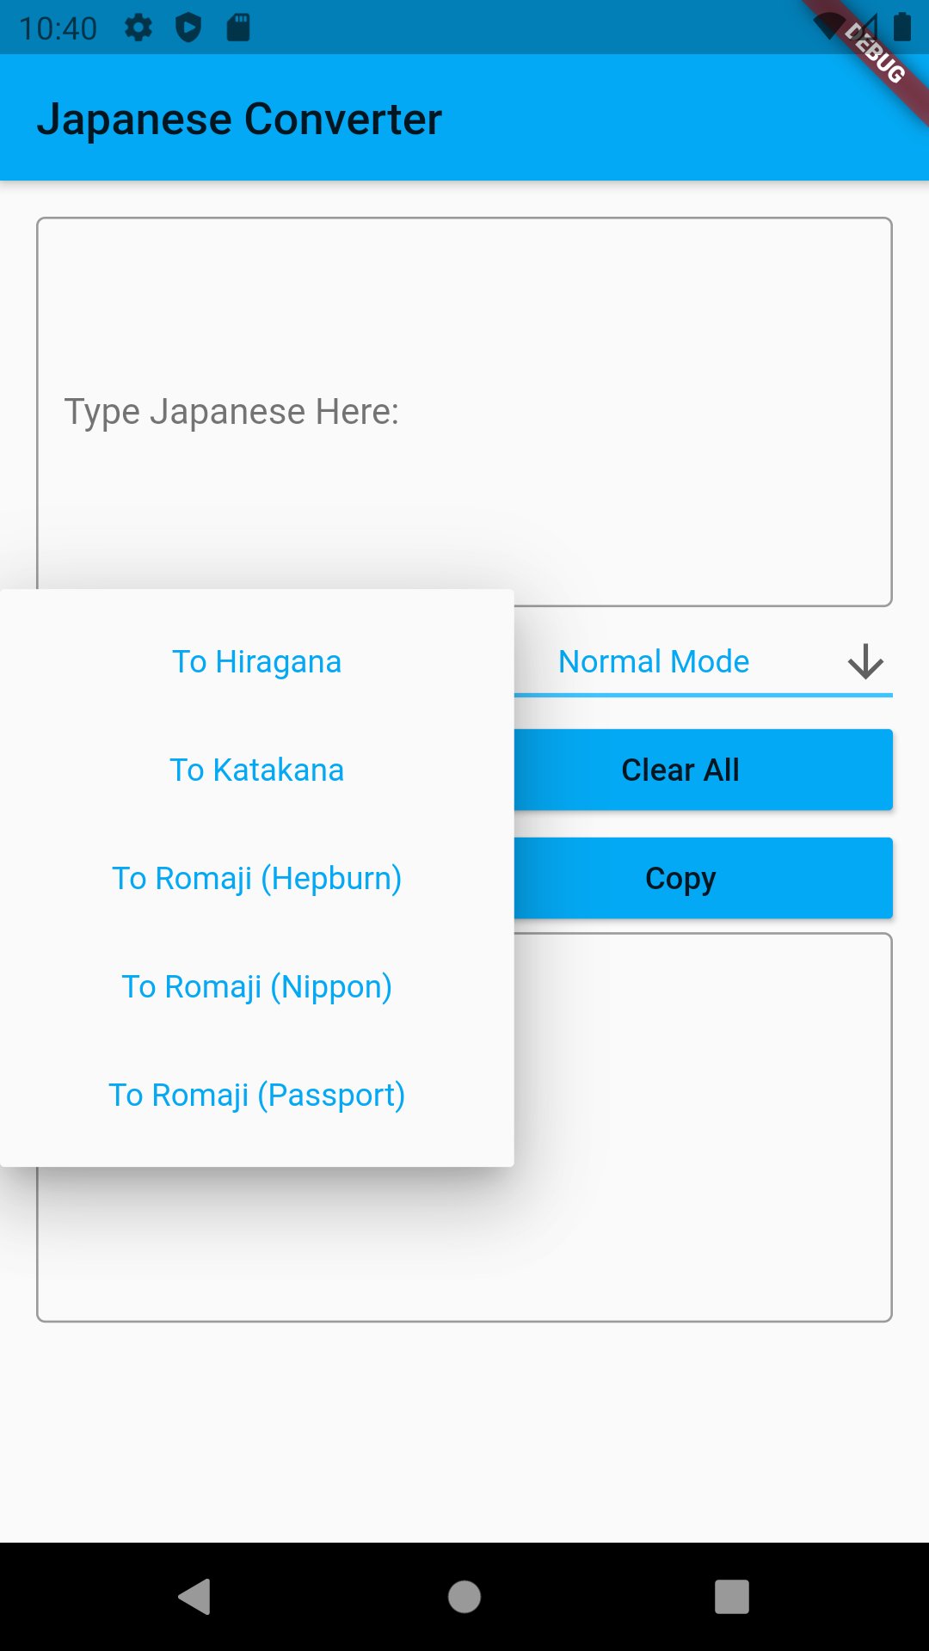Click the dropdown down-arrow icon
Screen dimensions: 929x1651
[865, 662]
